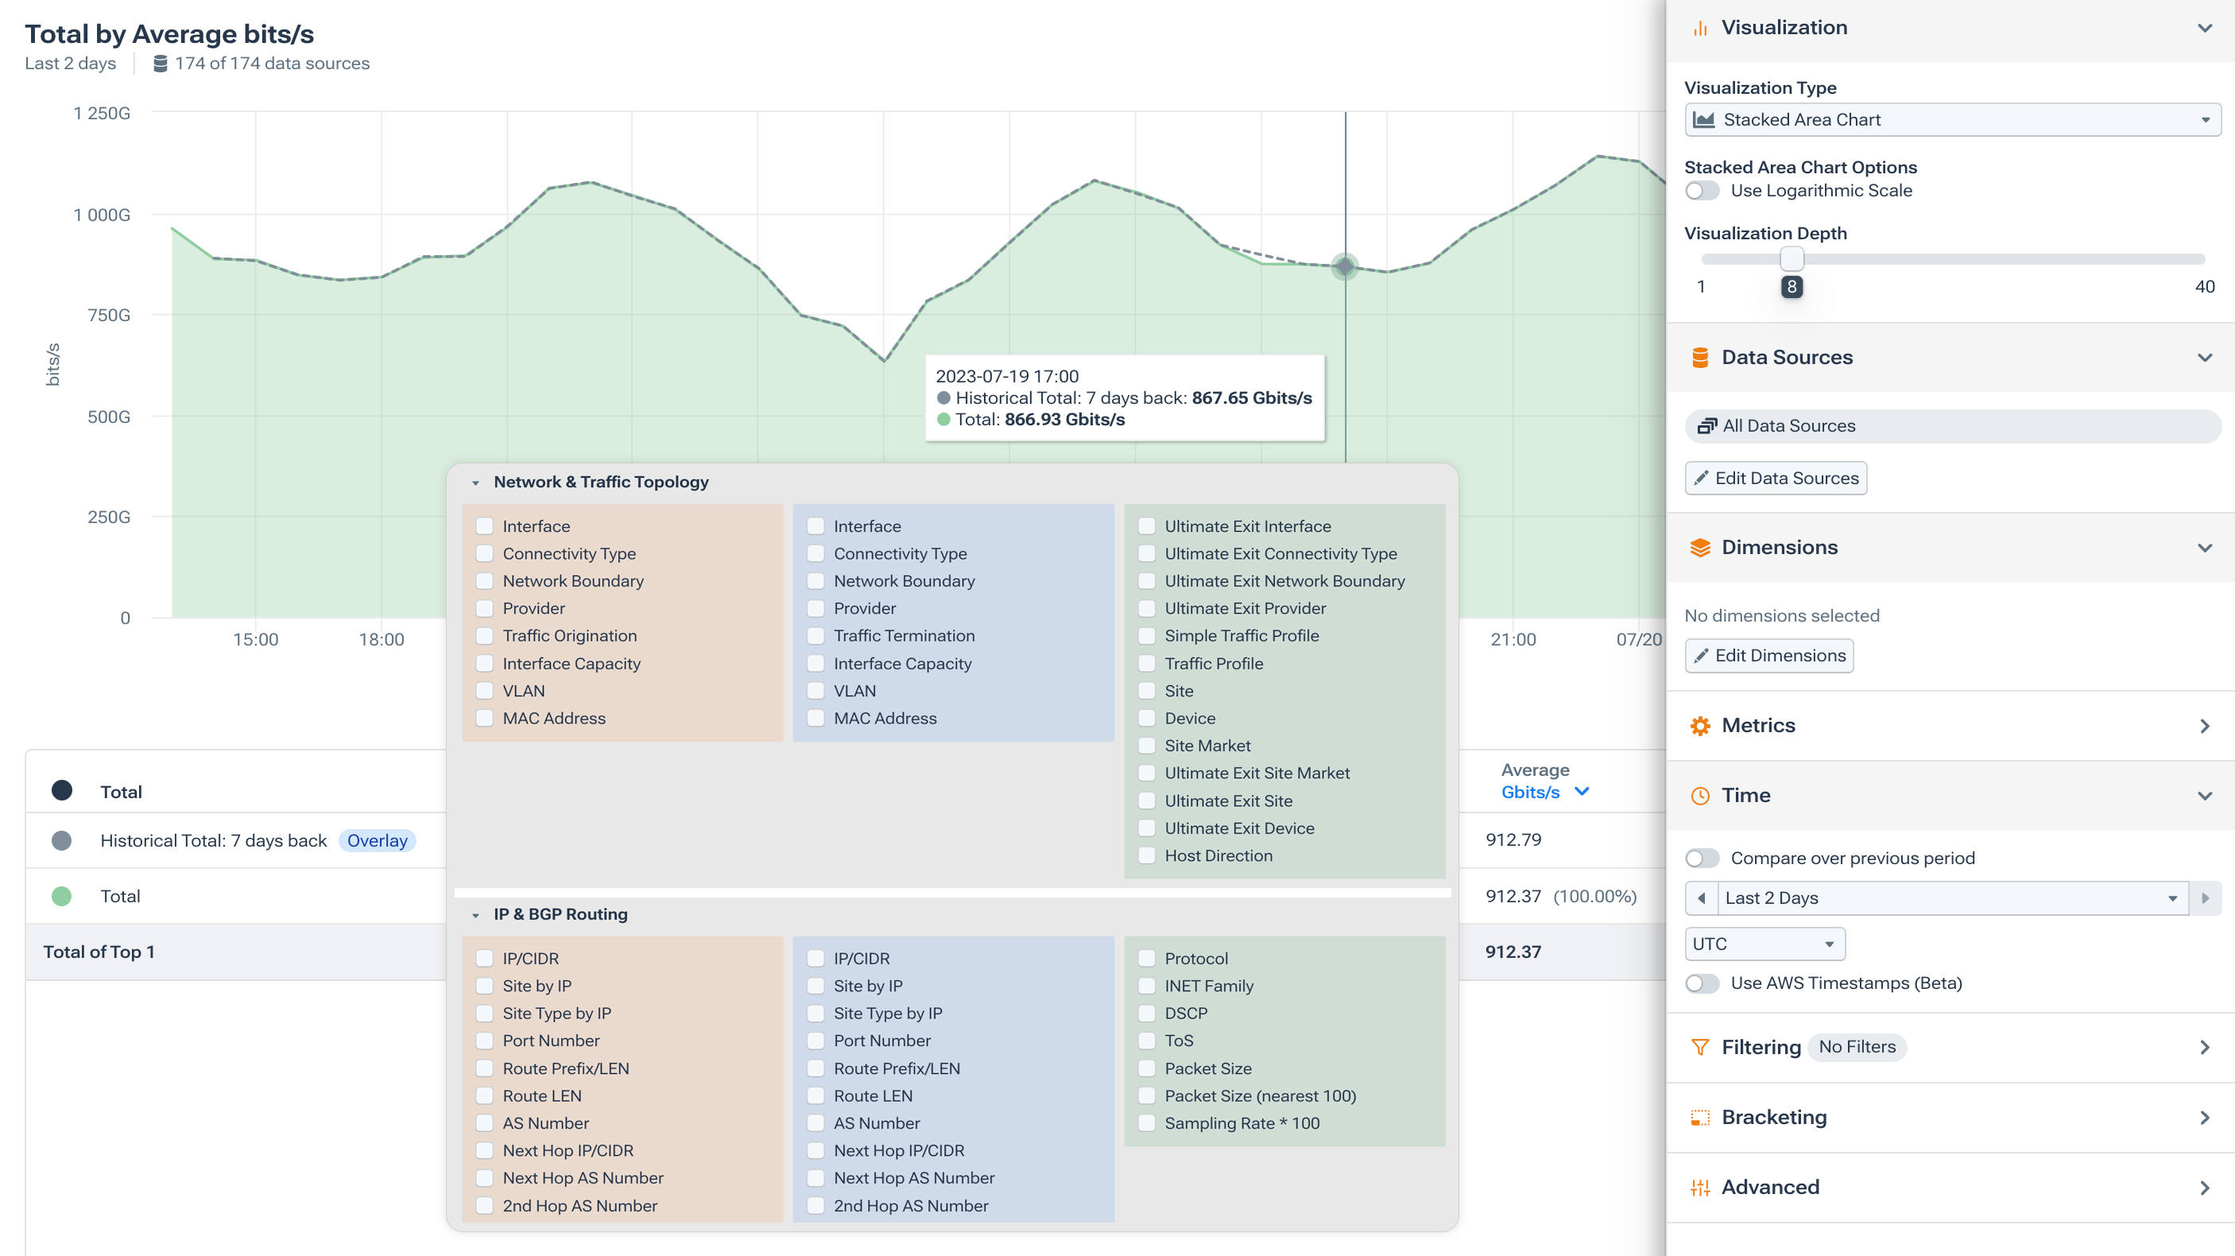Enable Use Logarithmic Scale
This screenshot has height=1256, width=2235.
pos(1702,191)
